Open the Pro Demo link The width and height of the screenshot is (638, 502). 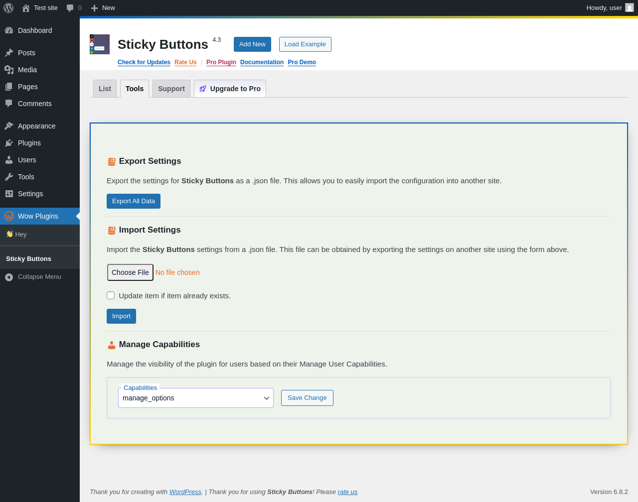click(x=302, y=62)
